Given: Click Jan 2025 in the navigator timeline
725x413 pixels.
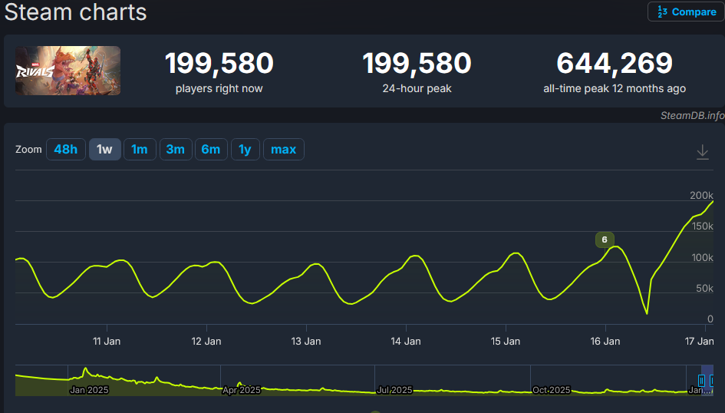Looking at the screenshot, I should (89, 390).
